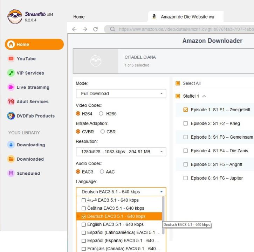Open the Scheduled library label
Screen dimensions: 254x252
pos(28,173)
